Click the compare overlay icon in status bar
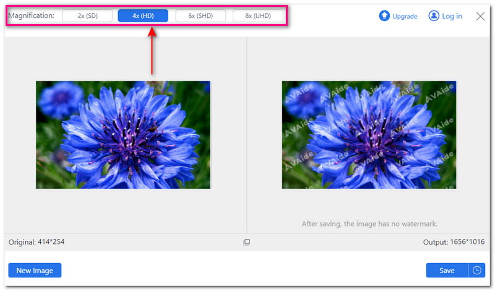 tap(247, 242)
